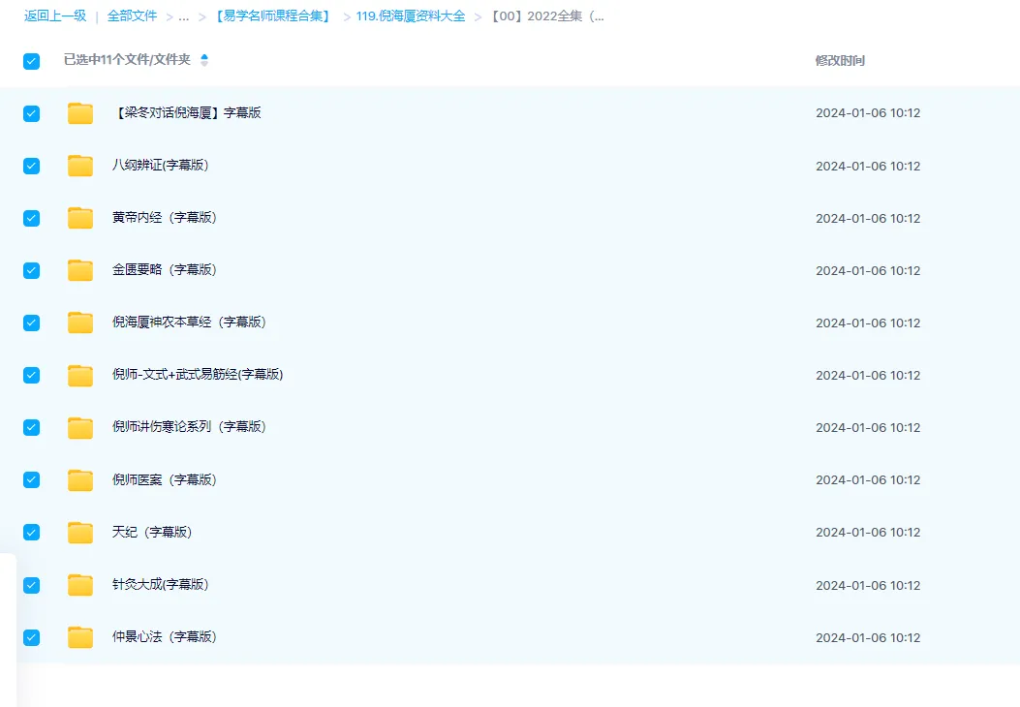Uncheck the 倪师-文式+武式易筋经 checkbox

coord(31,375)
